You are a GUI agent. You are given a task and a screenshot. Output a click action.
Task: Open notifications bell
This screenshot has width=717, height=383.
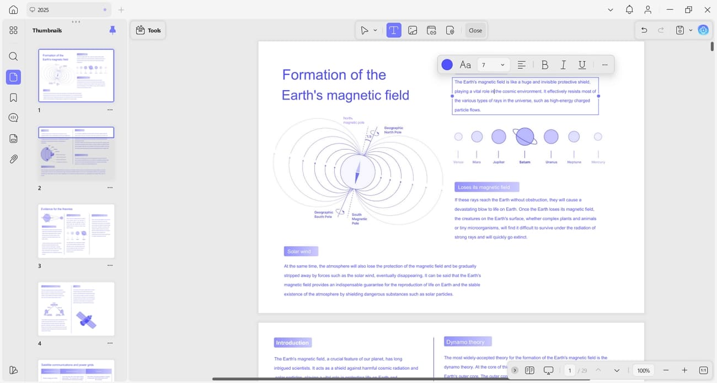coord(629,10)
